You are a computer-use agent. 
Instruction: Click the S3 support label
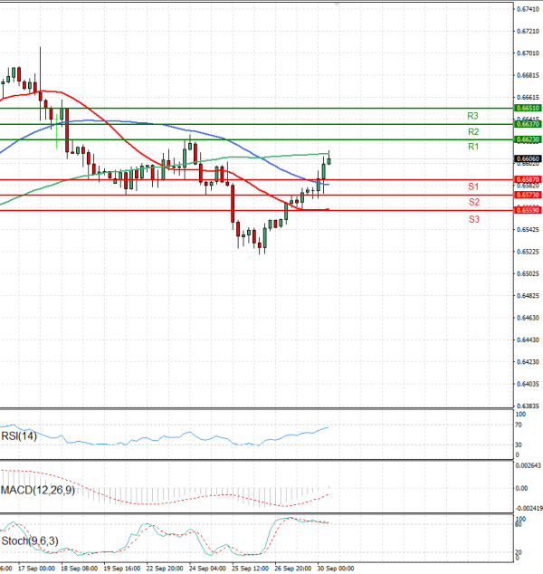(x=473, y=219)
